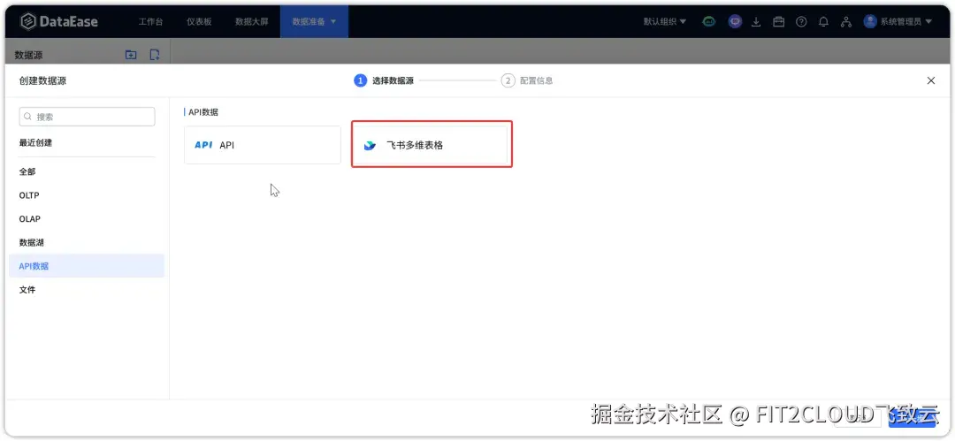955x441 pixels.
Task: Click the Feishu bird logo icon
Action: (370, 146)
